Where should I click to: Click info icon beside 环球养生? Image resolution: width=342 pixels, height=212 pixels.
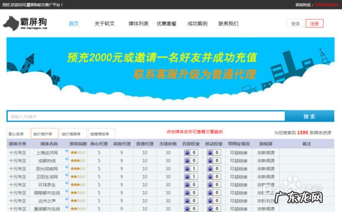click(67, 183)
